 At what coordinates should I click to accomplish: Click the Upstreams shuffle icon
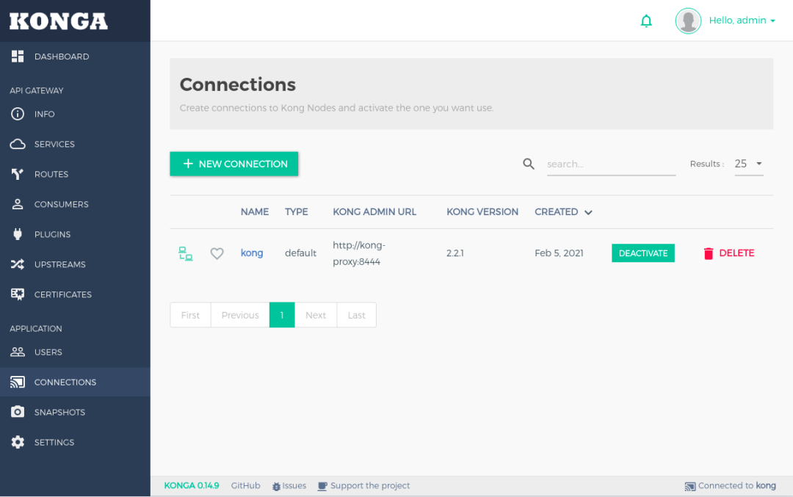18,264
